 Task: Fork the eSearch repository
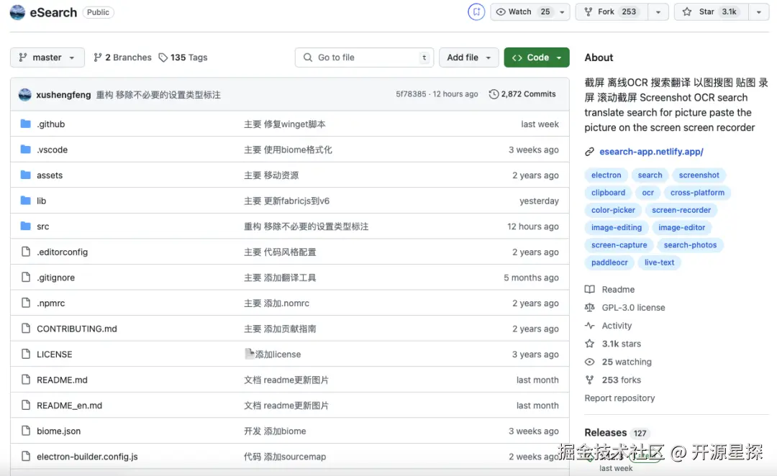612,12
